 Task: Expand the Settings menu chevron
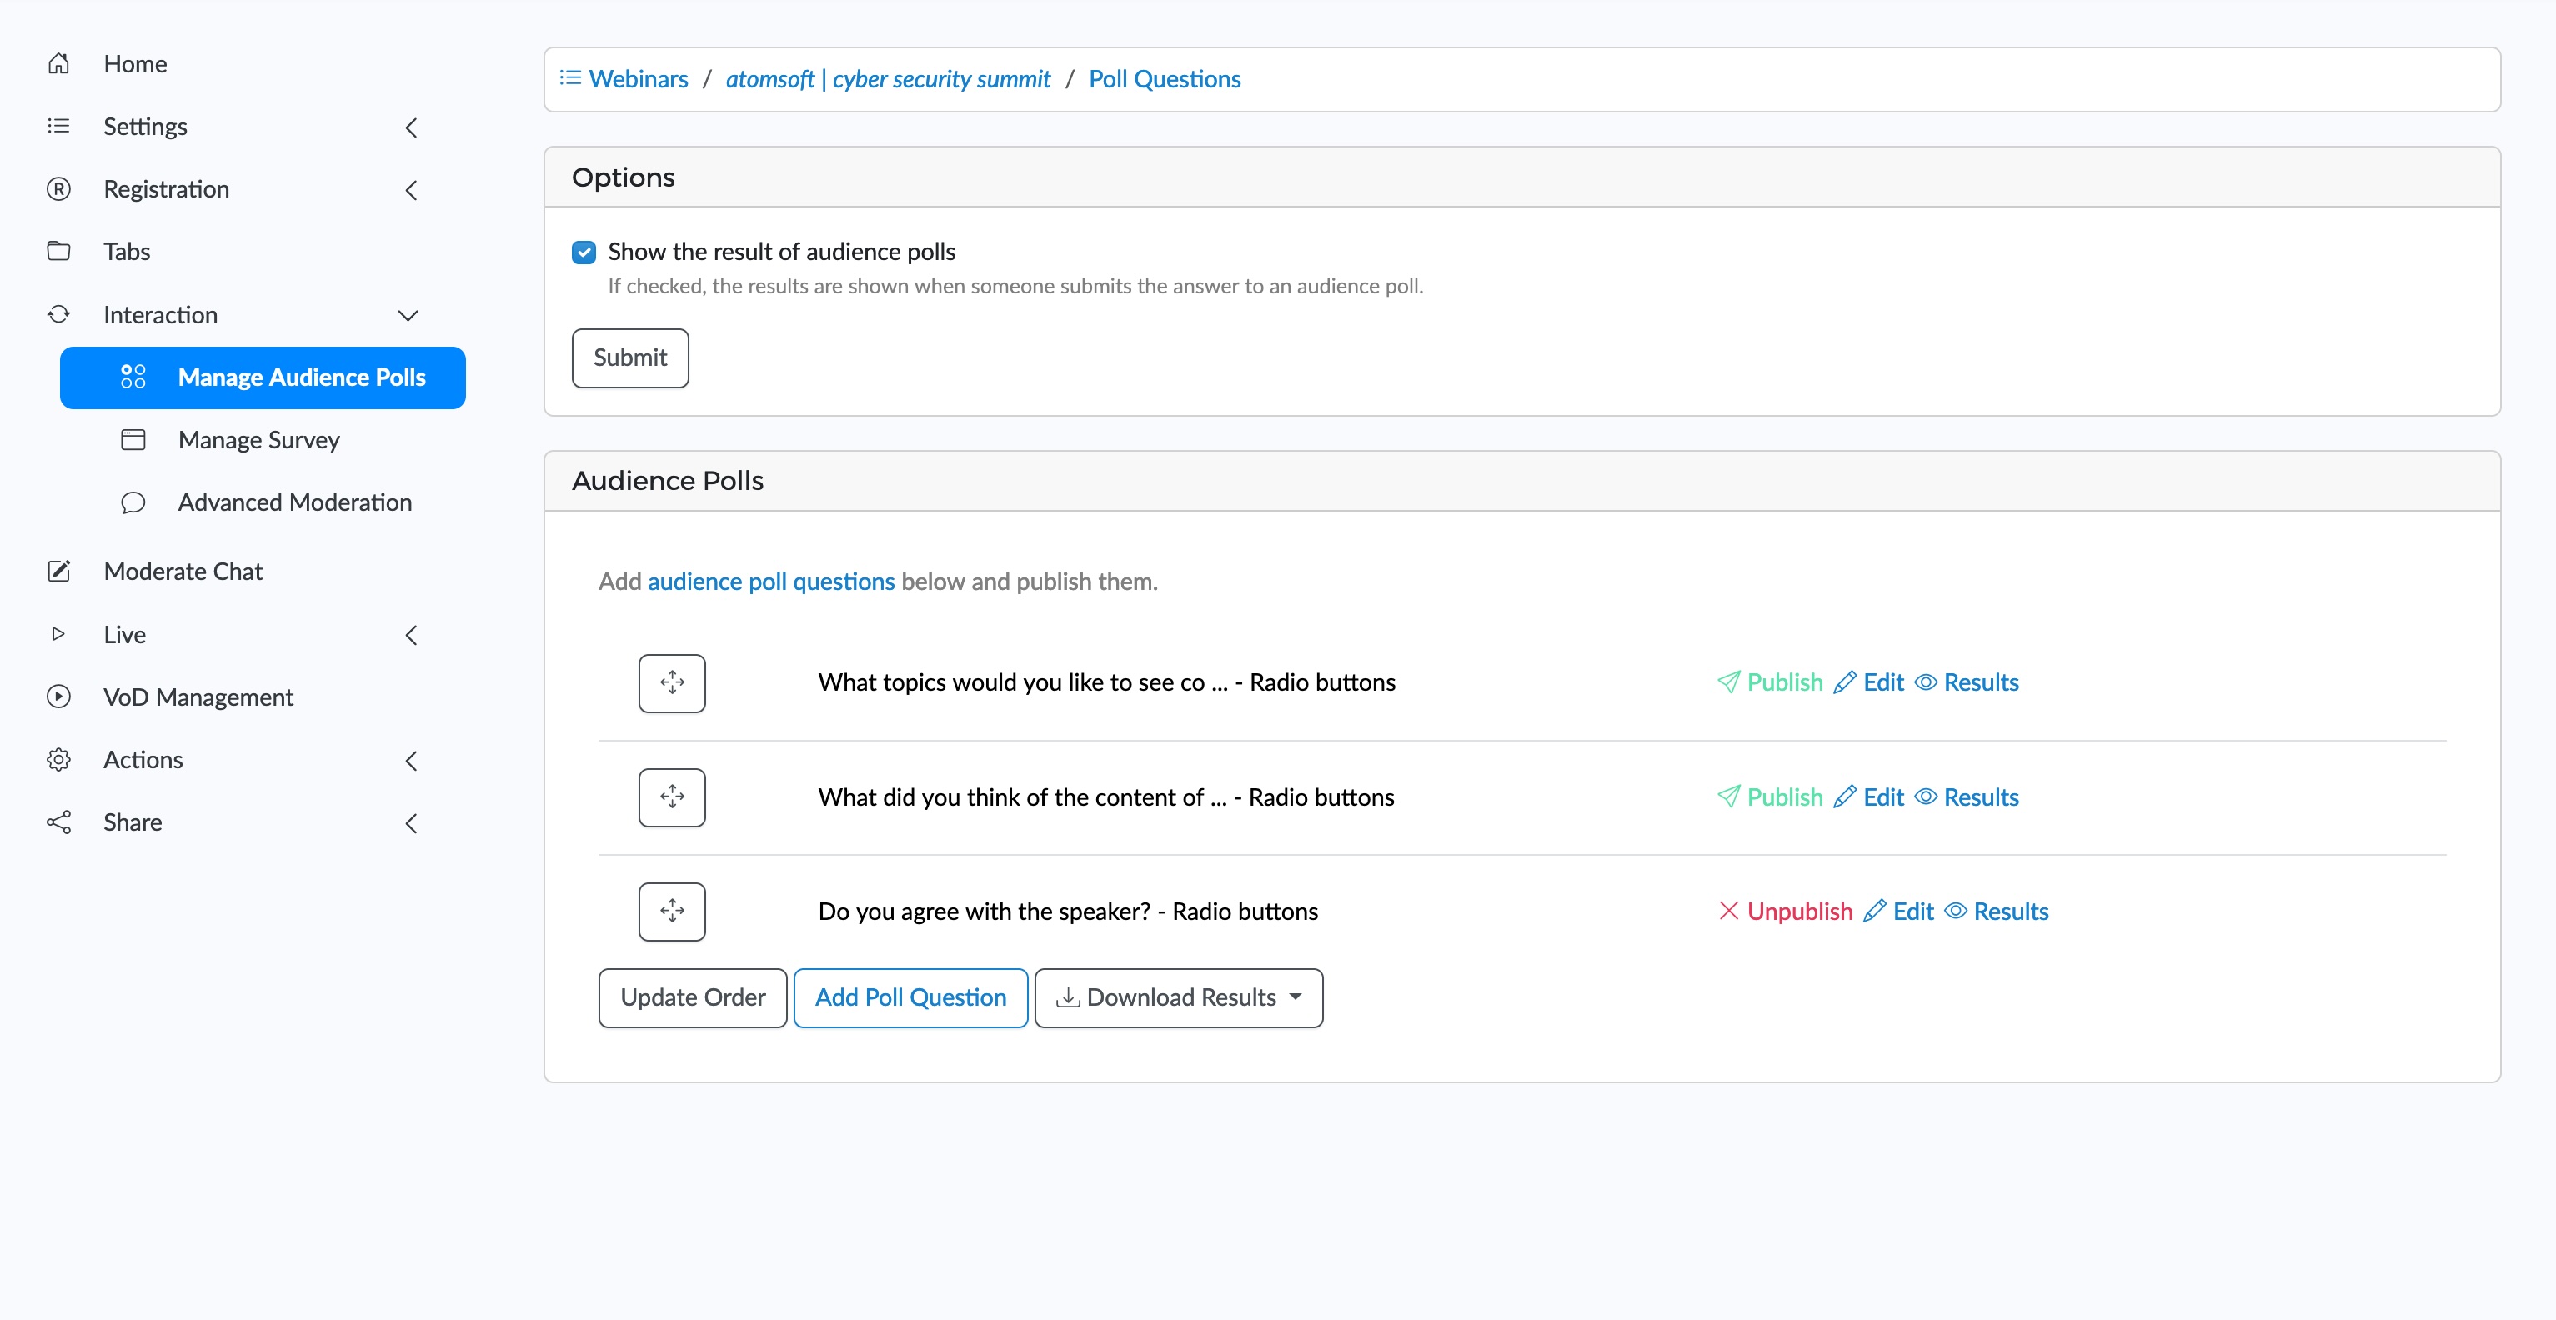[411, 127]
